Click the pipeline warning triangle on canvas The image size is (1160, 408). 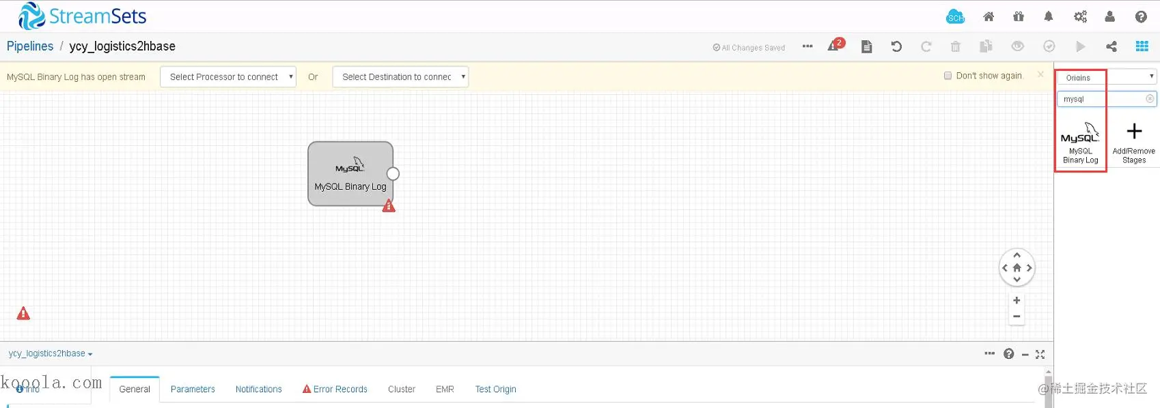[x=23, y=313]
